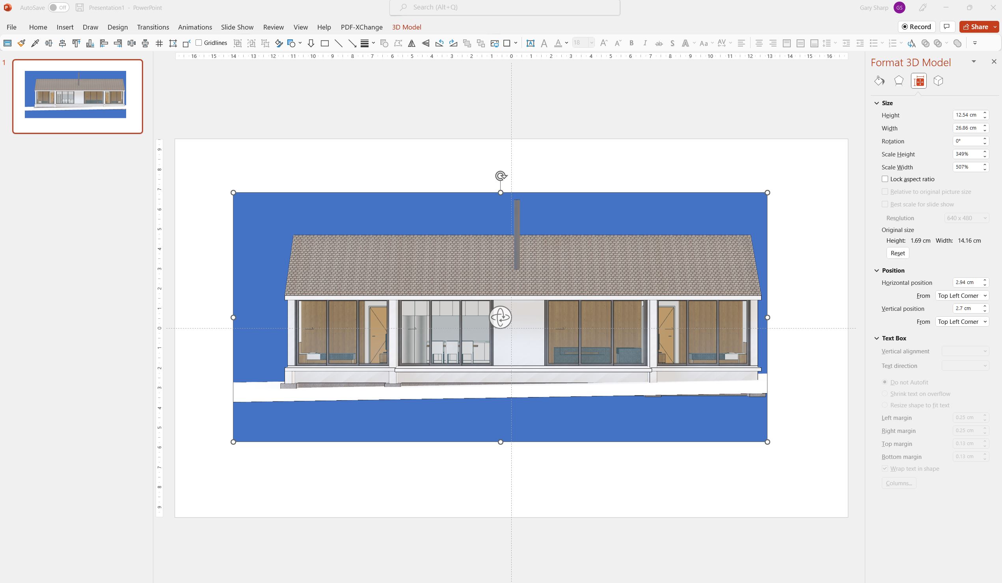Viewport: 1002px width, 583px height.
Task: Open 3D Model cube tab in Format pane
Action: click(x=939, y=81)
